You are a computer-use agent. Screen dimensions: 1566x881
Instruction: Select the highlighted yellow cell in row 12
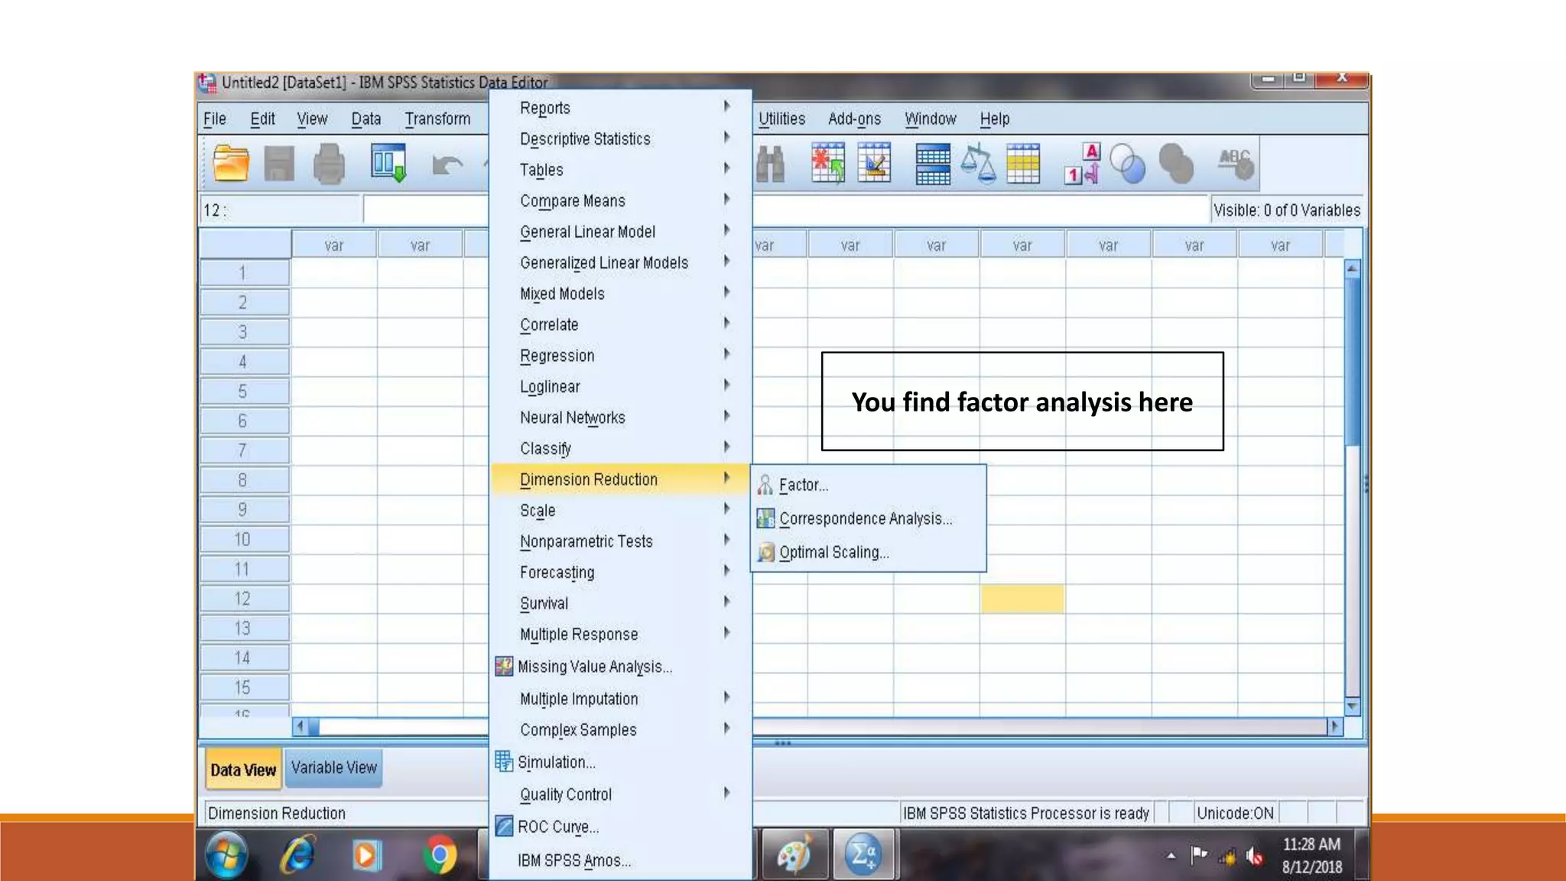[x=1022, y=599]
